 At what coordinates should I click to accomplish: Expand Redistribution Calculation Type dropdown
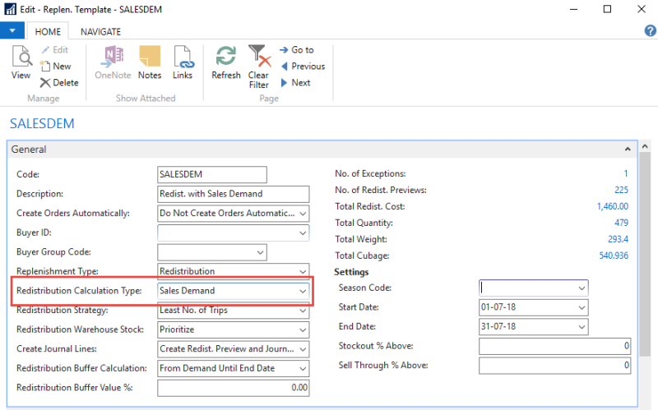(x=303, y=291)
